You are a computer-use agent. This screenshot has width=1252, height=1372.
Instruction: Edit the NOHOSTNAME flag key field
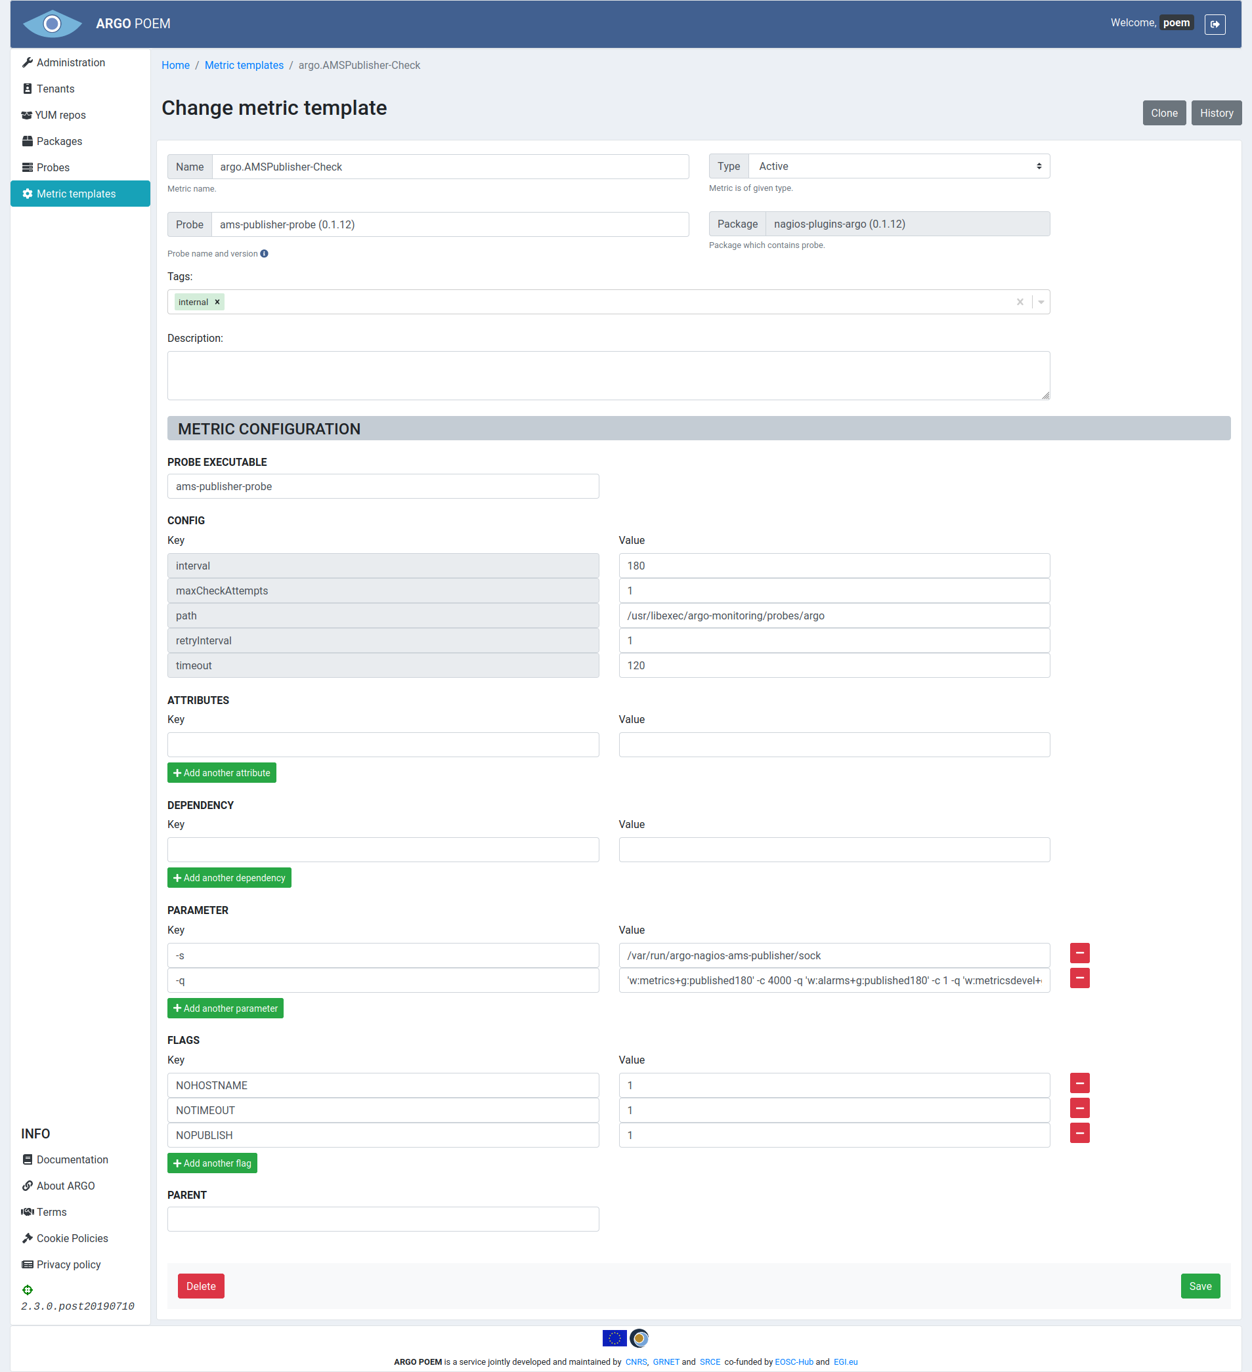383,1085
